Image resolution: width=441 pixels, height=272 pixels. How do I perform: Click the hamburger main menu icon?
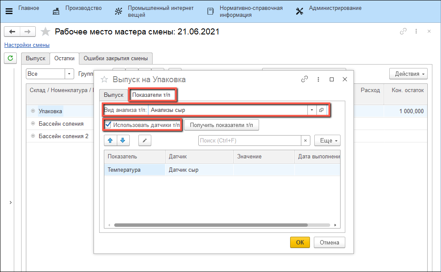coord(9,11)
